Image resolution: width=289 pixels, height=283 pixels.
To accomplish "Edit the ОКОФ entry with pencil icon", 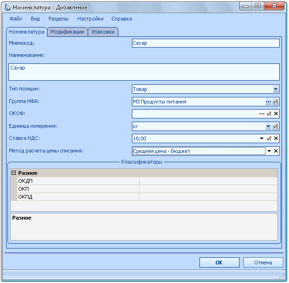I will pos(269,114).
